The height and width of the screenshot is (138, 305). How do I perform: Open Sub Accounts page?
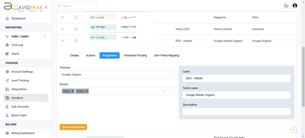20,107
